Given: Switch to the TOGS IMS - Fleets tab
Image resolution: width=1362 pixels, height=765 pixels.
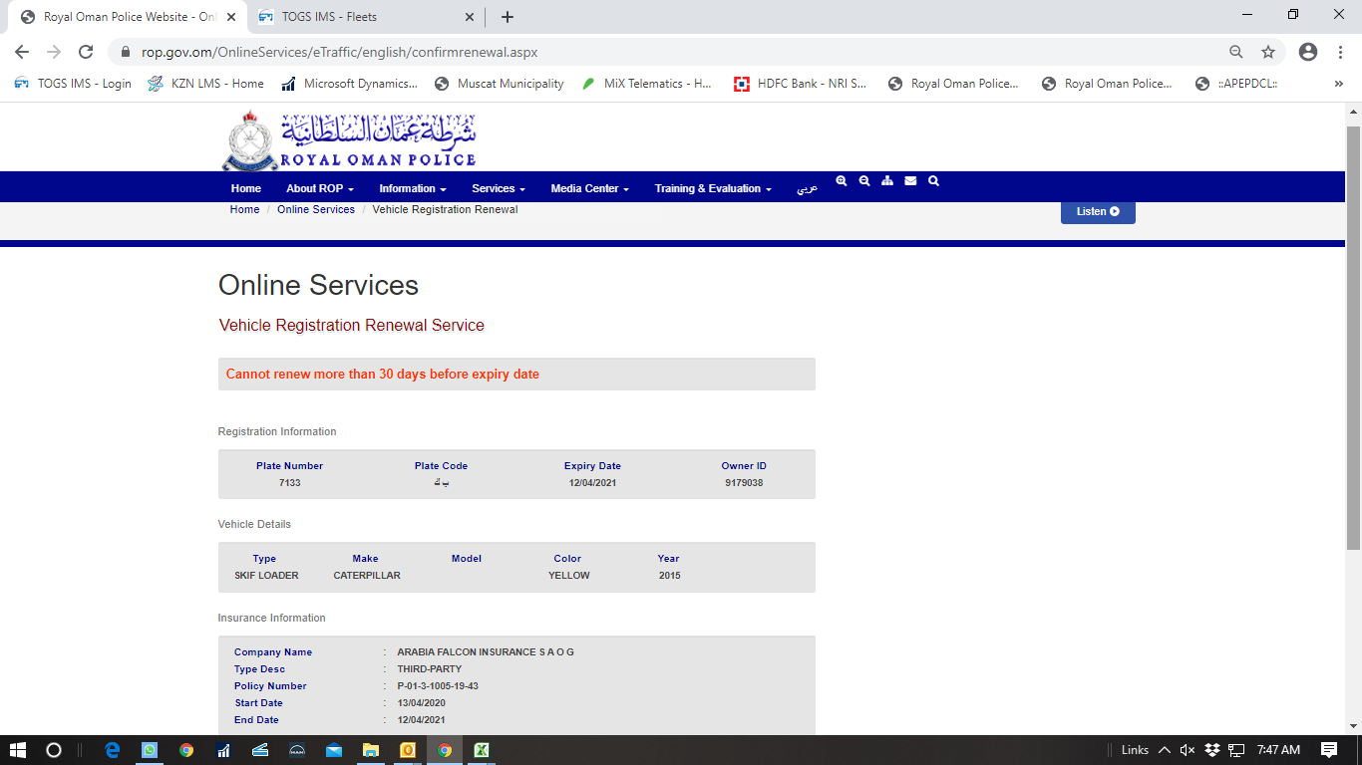Looking at the screenshot, I should point(361,17).
